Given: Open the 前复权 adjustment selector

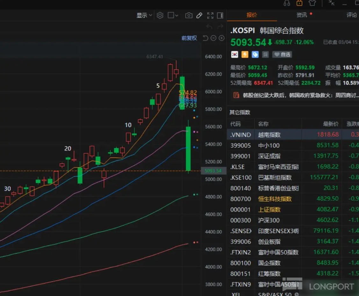Looking at the screenshot, I should 189,38.
